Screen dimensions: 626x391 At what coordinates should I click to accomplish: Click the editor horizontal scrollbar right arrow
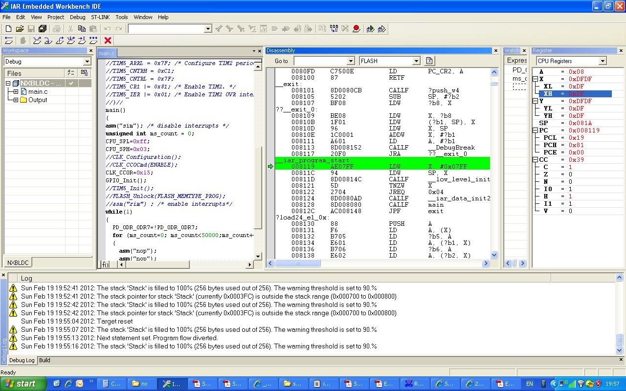[249, 264]
